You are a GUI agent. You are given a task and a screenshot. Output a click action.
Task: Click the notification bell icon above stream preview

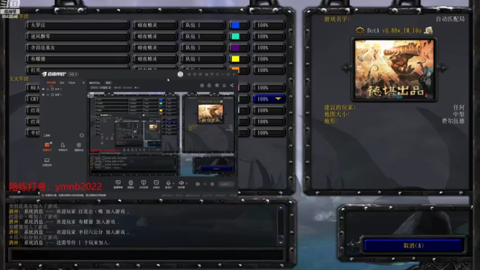224,85
